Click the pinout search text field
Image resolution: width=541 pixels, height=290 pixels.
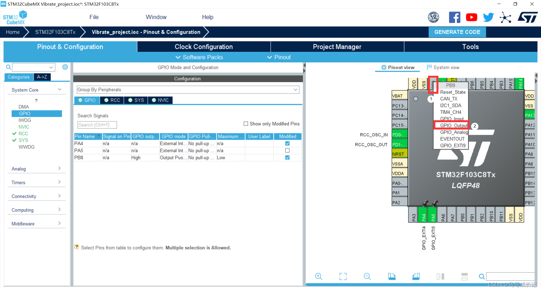click(510, 276)
